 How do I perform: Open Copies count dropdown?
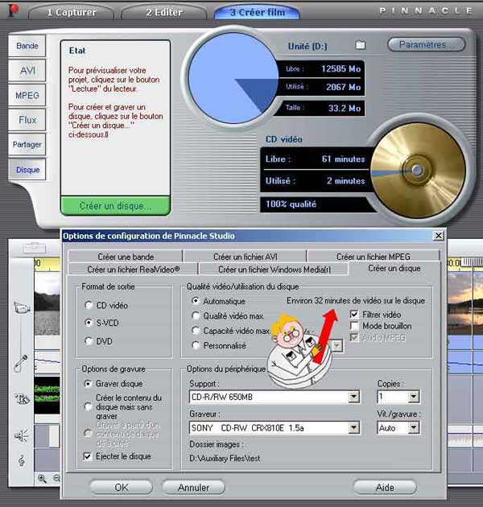414,397
